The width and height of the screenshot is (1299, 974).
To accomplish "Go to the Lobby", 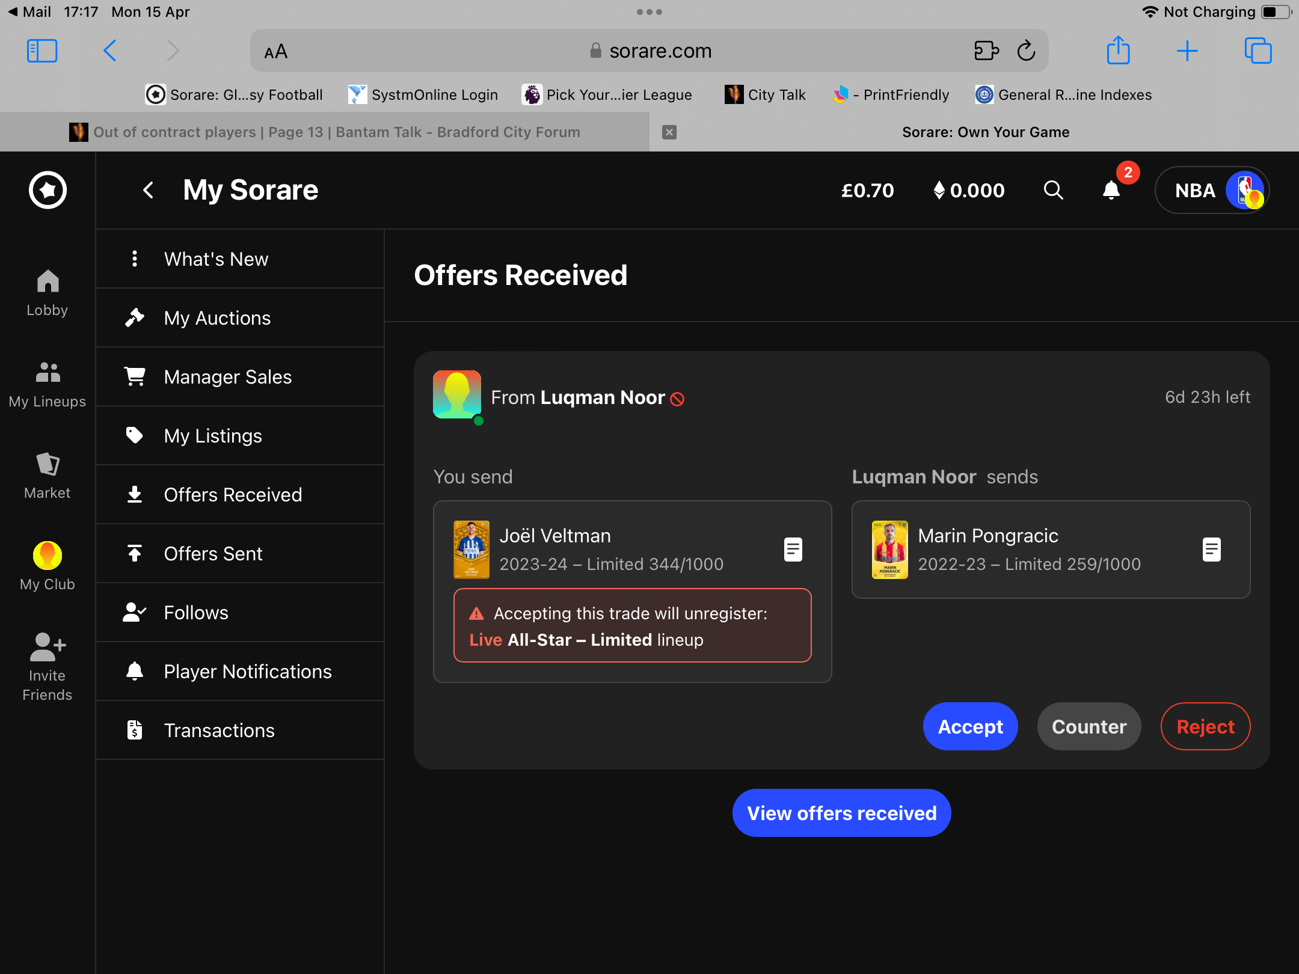I will point(48,293).
